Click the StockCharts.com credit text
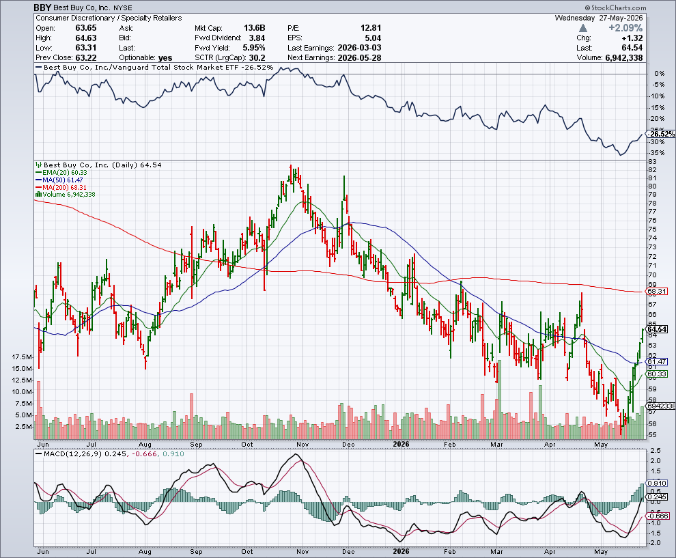 pyautogui.click(x=616, y=8)
